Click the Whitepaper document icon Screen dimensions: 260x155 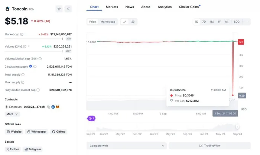[29, 132]
